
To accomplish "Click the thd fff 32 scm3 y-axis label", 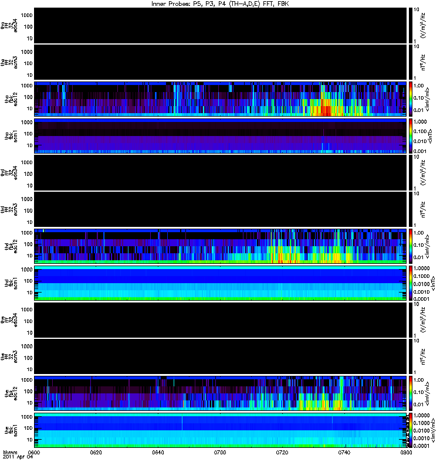I will coord(9,209).
